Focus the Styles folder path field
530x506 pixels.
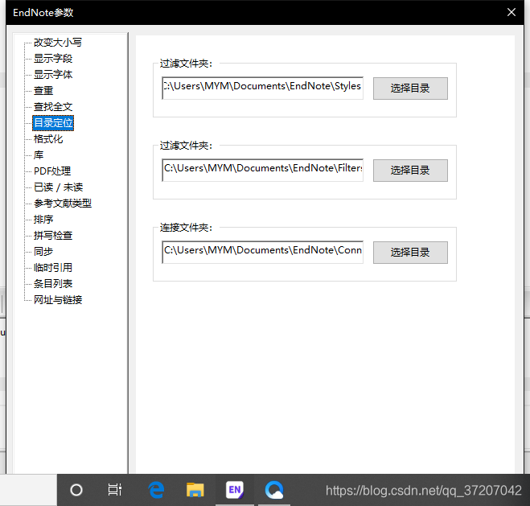[263, 88]
